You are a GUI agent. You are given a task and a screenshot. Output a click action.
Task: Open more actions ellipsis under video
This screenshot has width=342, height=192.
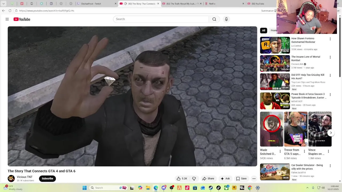(x=254, y=179)
